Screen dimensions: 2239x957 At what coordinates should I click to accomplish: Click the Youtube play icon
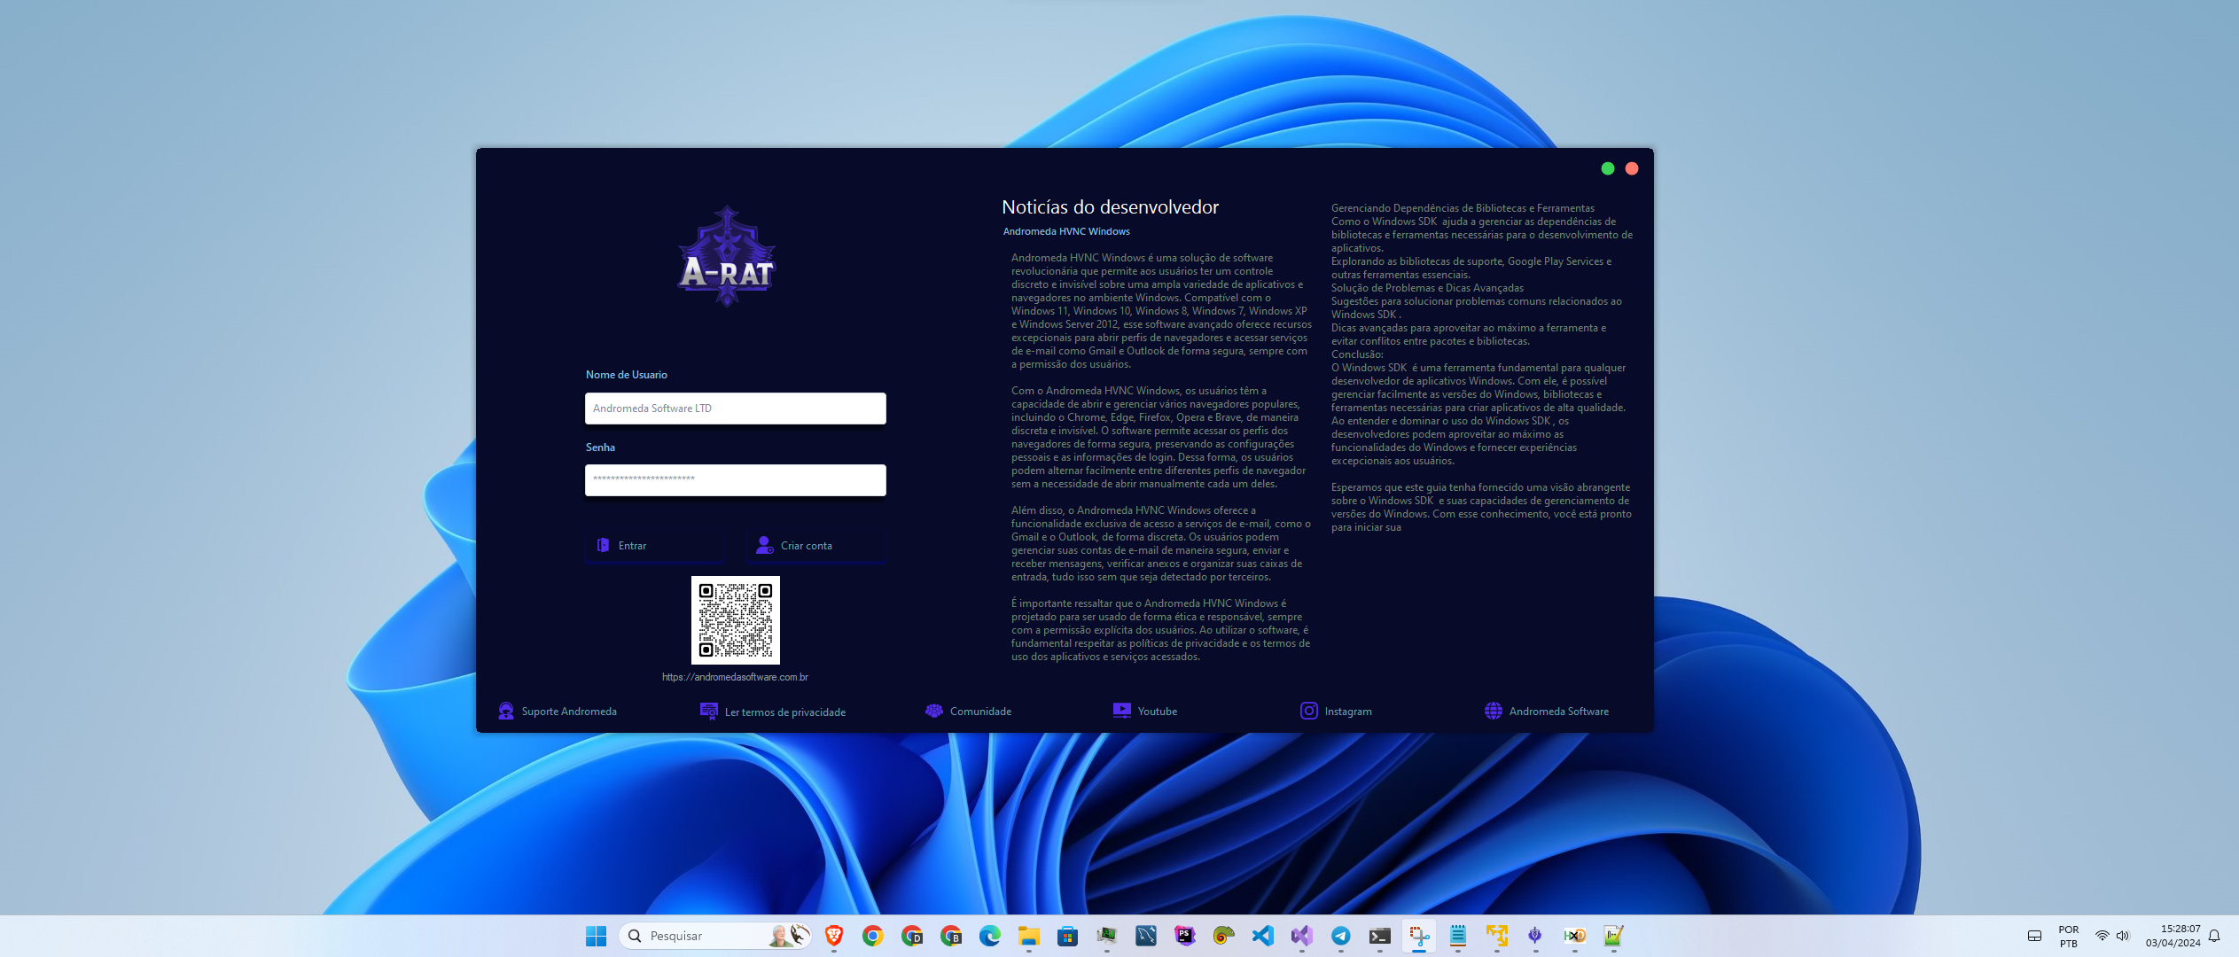click(x=1121, y=711)
